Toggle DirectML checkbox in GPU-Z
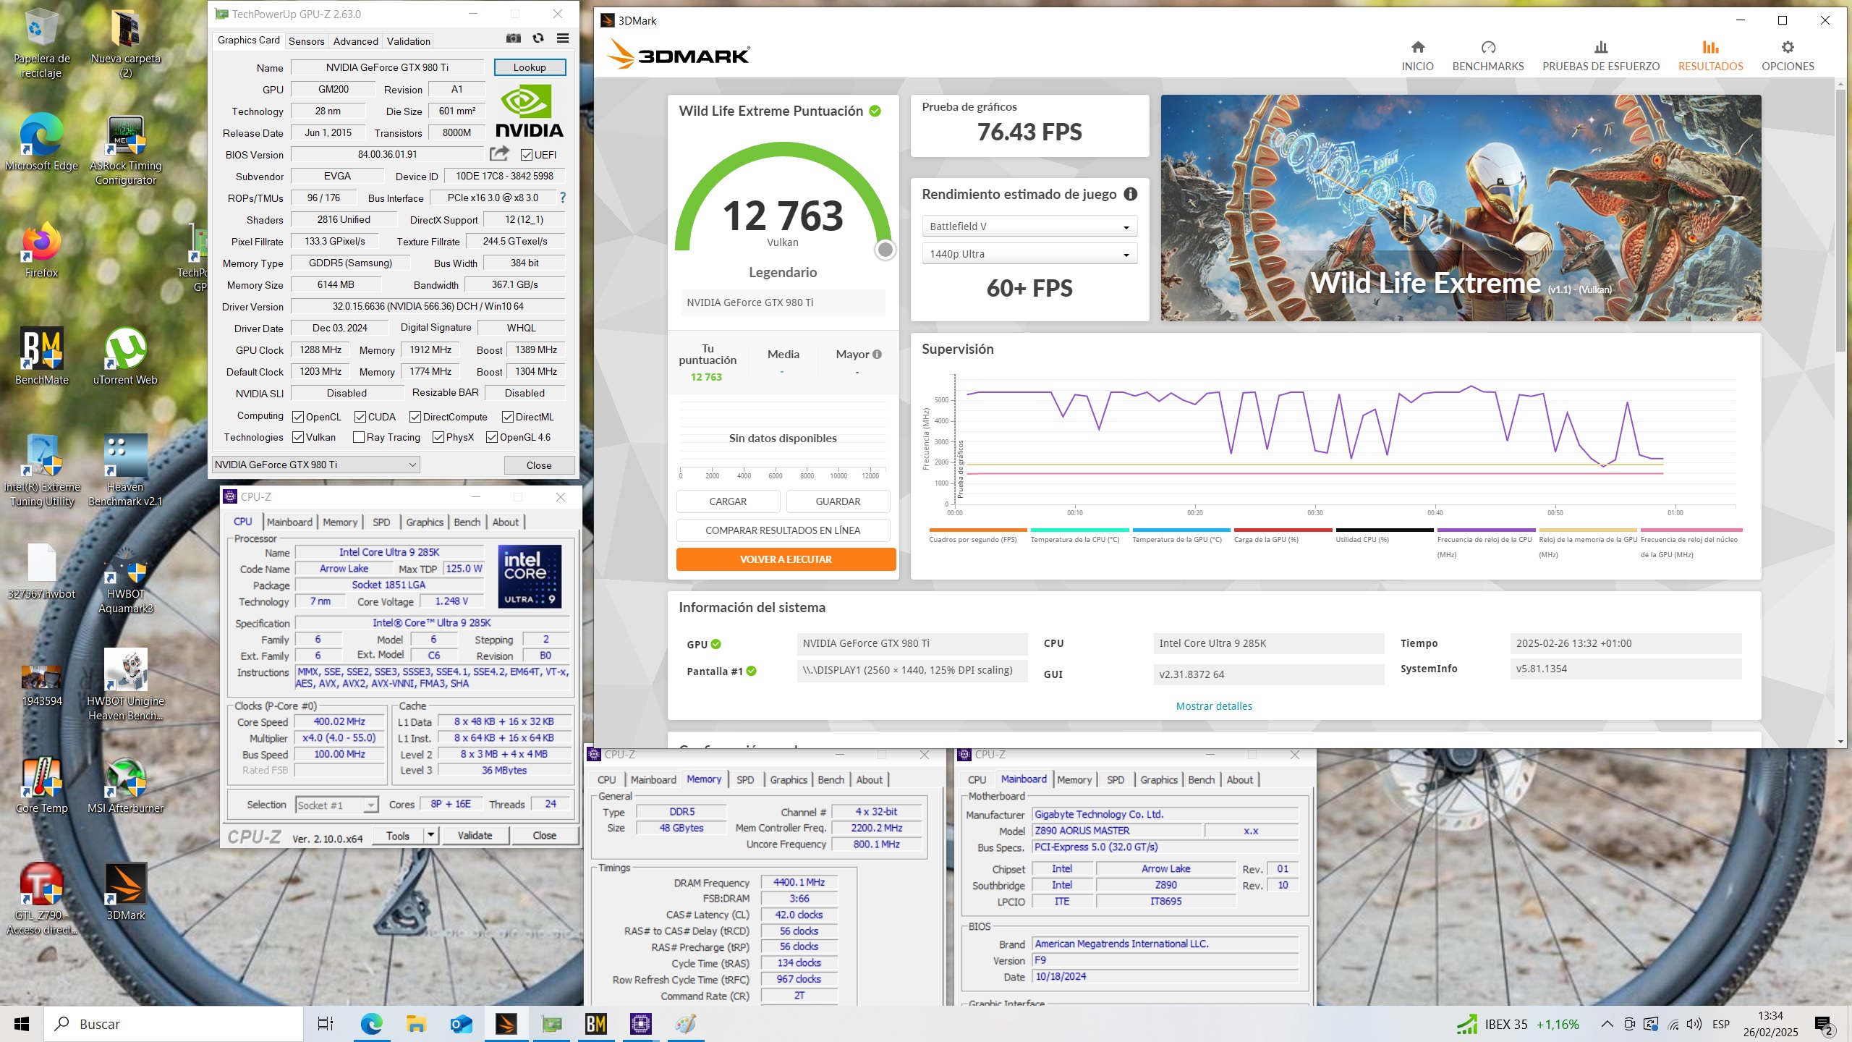 [507, 417]
